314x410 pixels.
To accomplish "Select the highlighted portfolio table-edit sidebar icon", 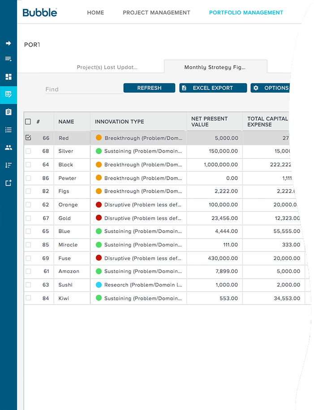I will point(9,94).
